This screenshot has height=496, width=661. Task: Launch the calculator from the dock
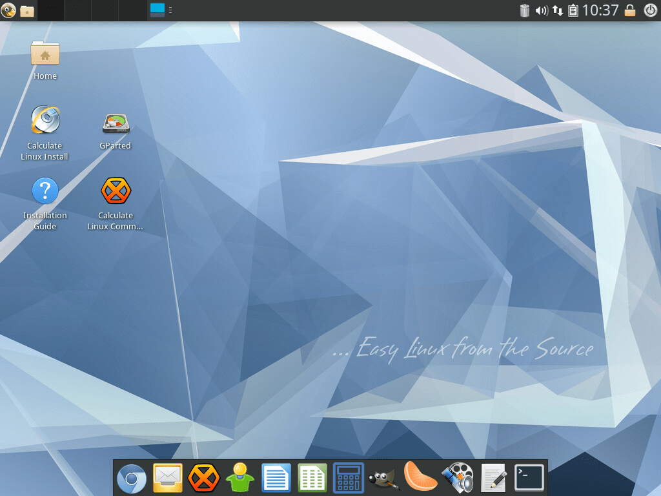pos(348,478)
